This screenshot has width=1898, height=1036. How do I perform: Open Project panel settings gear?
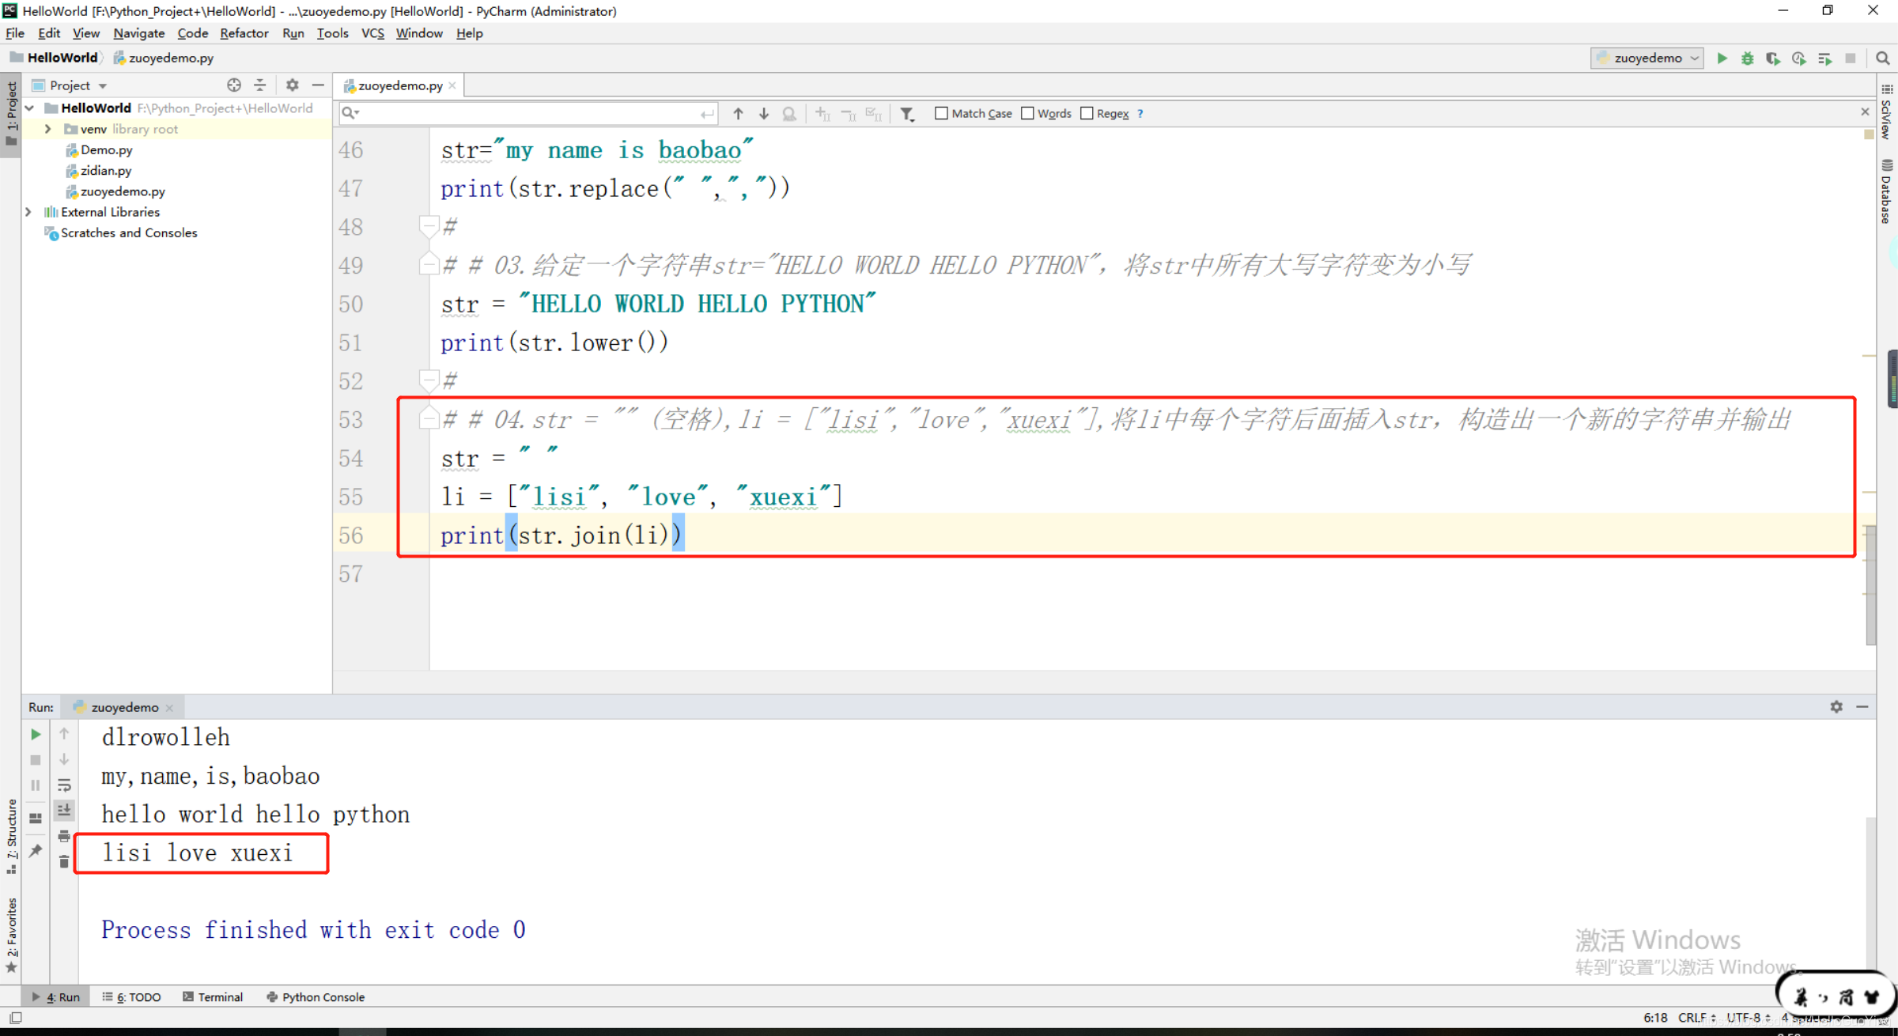click(x=292, y=85)
